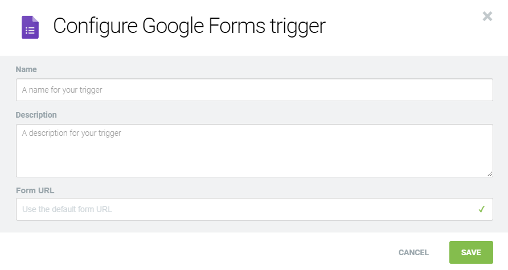Click the Description field label
The image size is (508, 270).
pyautogui.click(x=36, y=115)
